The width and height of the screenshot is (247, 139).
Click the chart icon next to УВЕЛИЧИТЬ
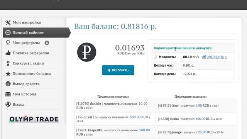click(204, 57)
